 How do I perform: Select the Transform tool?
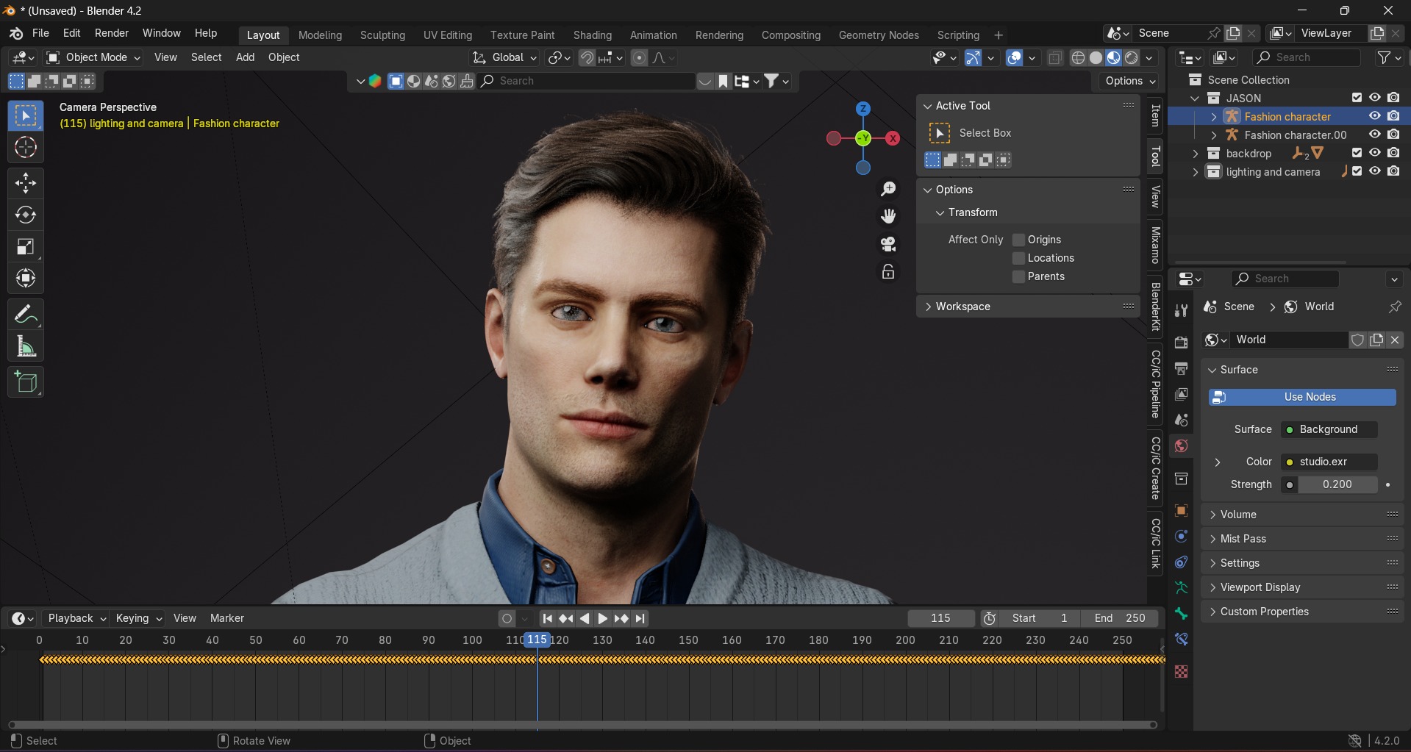click(x=26, y=279)
